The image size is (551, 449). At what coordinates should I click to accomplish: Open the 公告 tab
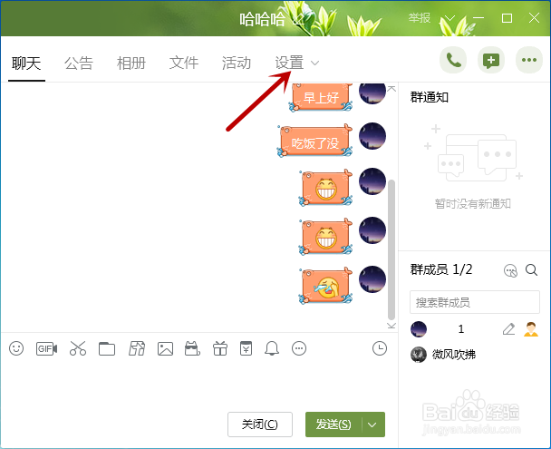[79, 63]
